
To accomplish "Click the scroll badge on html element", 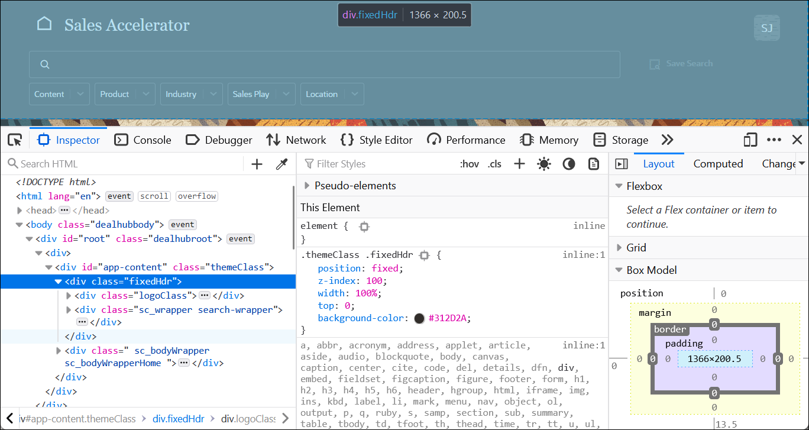I will tap(154, 196).
